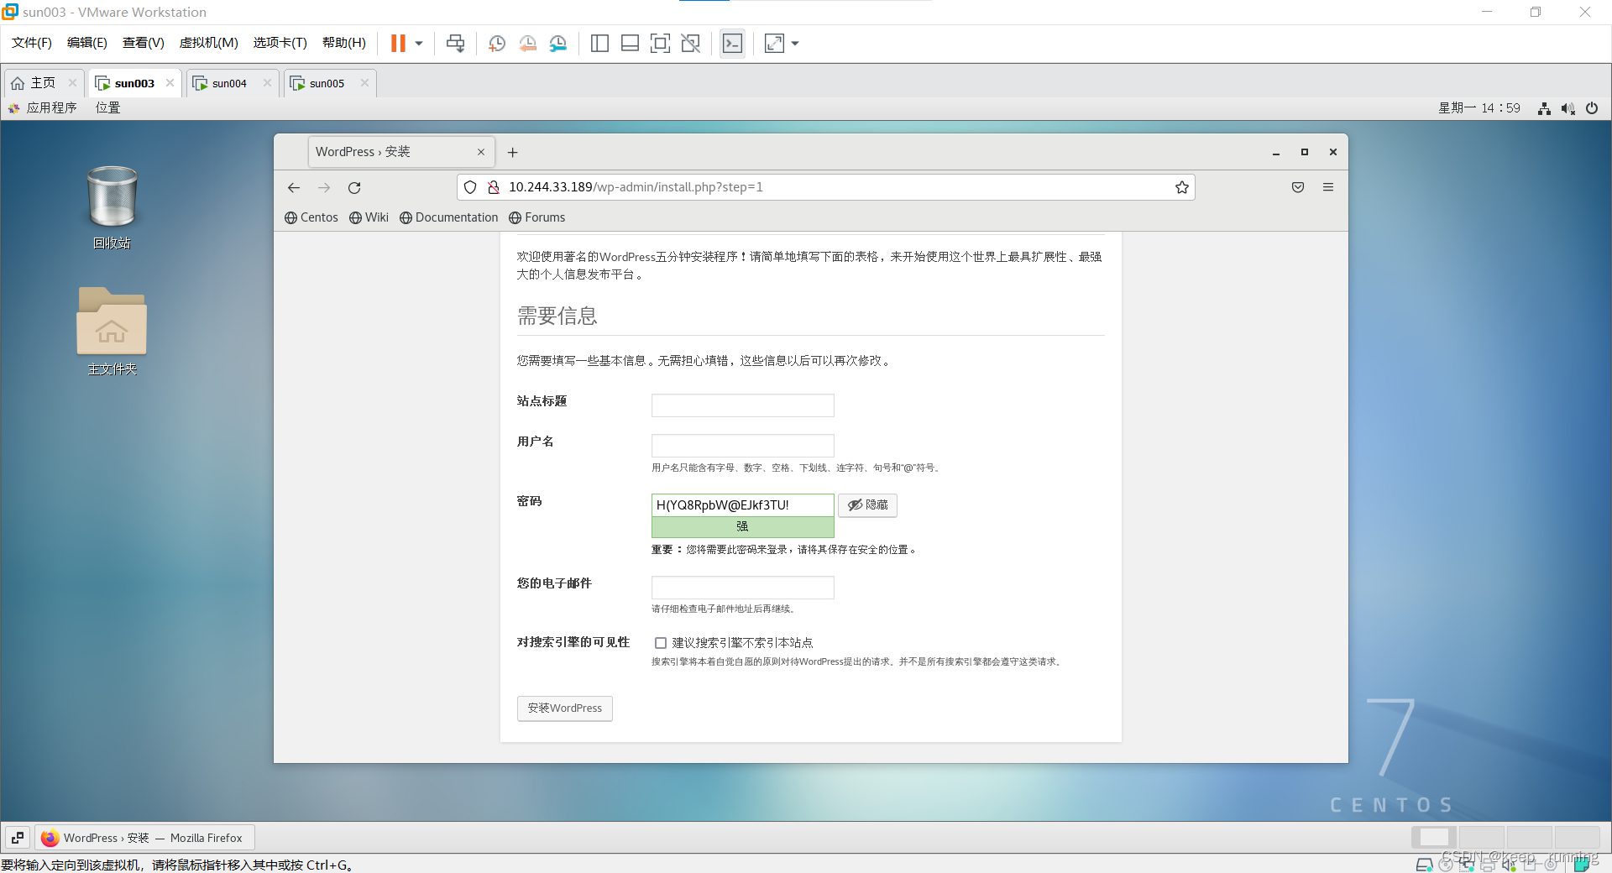Open the Forums bookmark
Screen dimensions: 1612x873
537,217
